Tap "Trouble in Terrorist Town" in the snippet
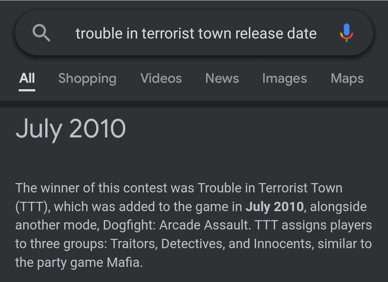Viewport: 388px width, 282px height. click(270, 188)
